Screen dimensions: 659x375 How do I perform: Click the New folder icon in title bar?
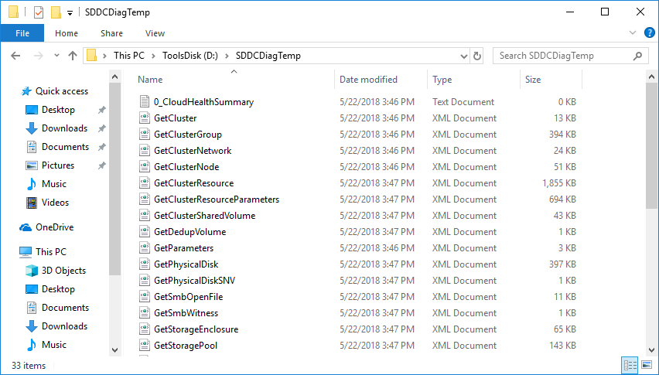click(x=56, y=12)
